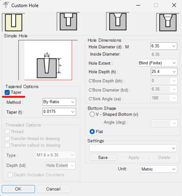Click the Cancel button
The image size is (182, 196).
(54, 189)
